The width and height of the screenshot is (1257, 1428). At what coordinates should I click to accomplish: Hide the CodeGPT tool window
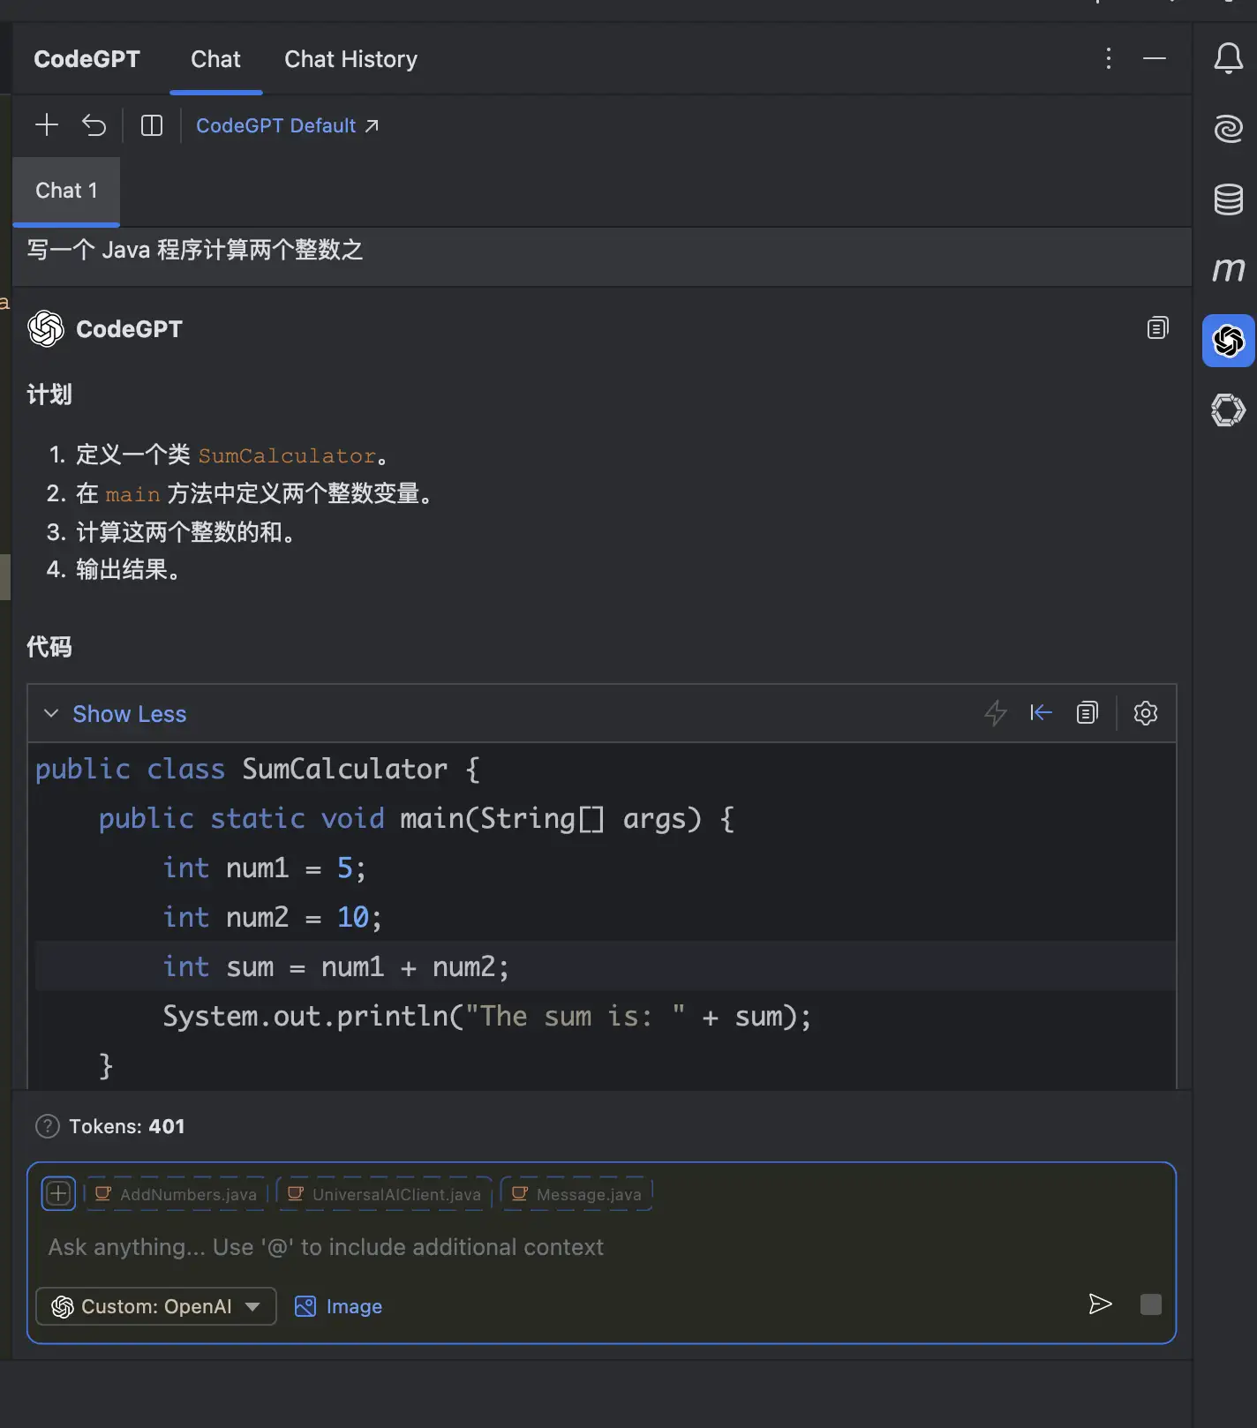[x=1155, y=58]
